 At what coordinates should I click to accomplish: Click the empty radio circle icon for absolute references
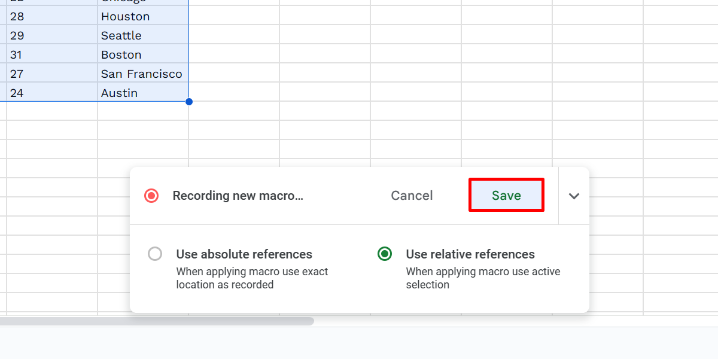coord(155,254)
